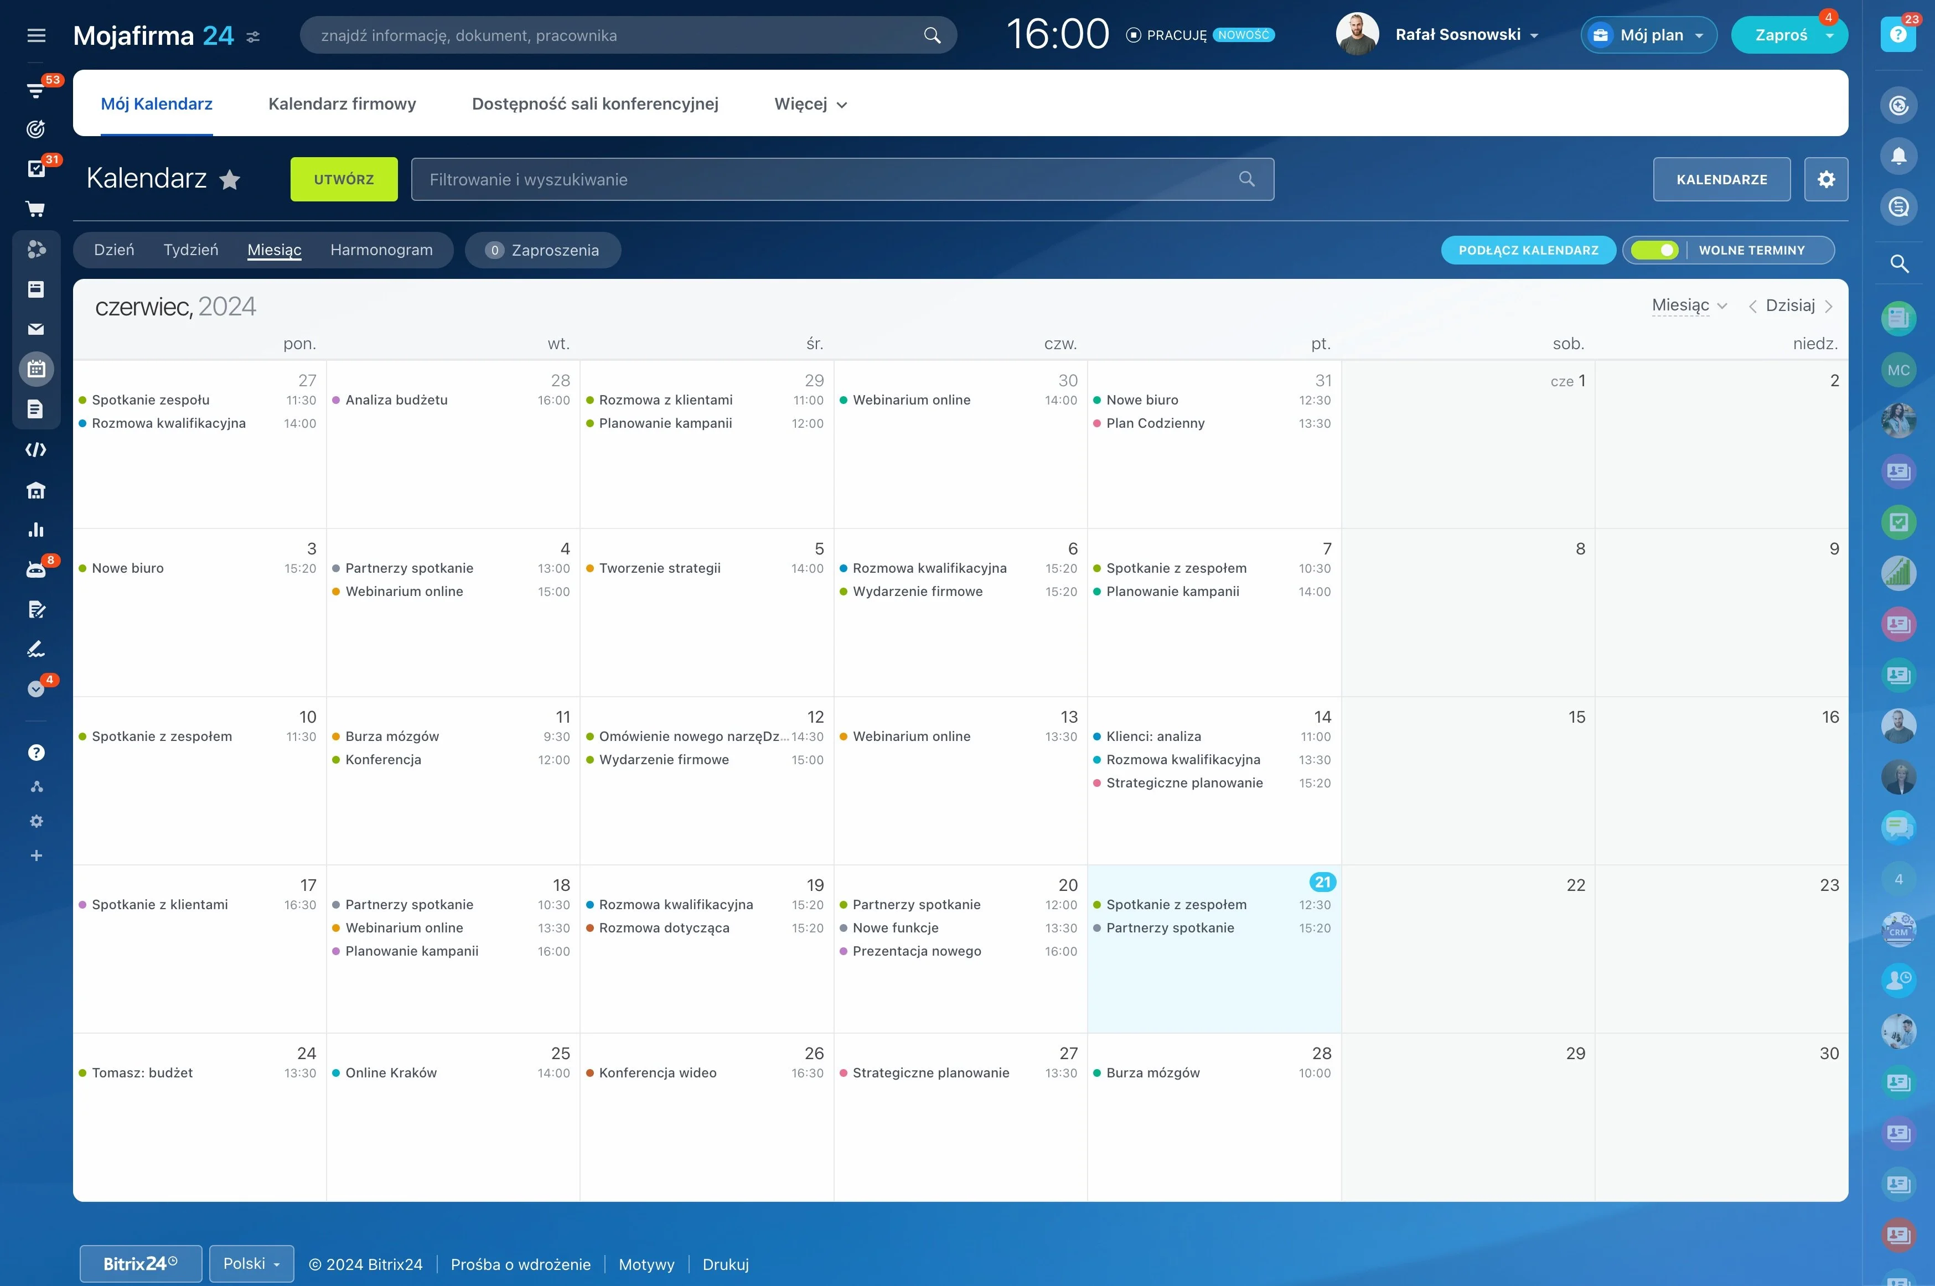Screen dimensions: 1935x1286
Task: Click the top search field for information
Action: [628, 35]
